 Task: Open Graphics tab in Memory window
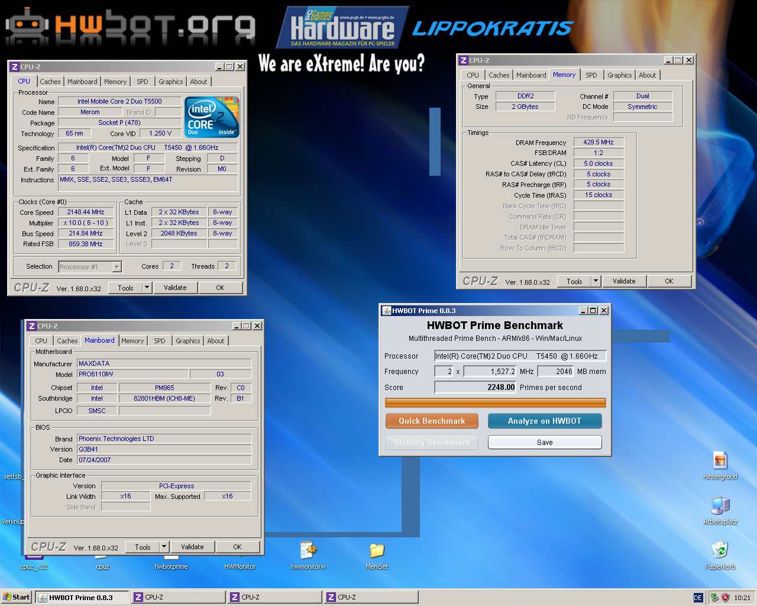(619, 75)
